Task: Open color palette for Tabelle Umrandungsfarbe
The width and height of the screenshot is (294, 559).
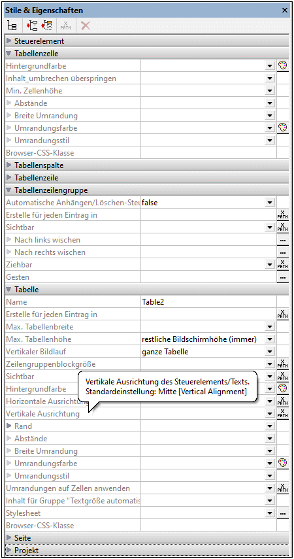Action: [x=283, y=463]
